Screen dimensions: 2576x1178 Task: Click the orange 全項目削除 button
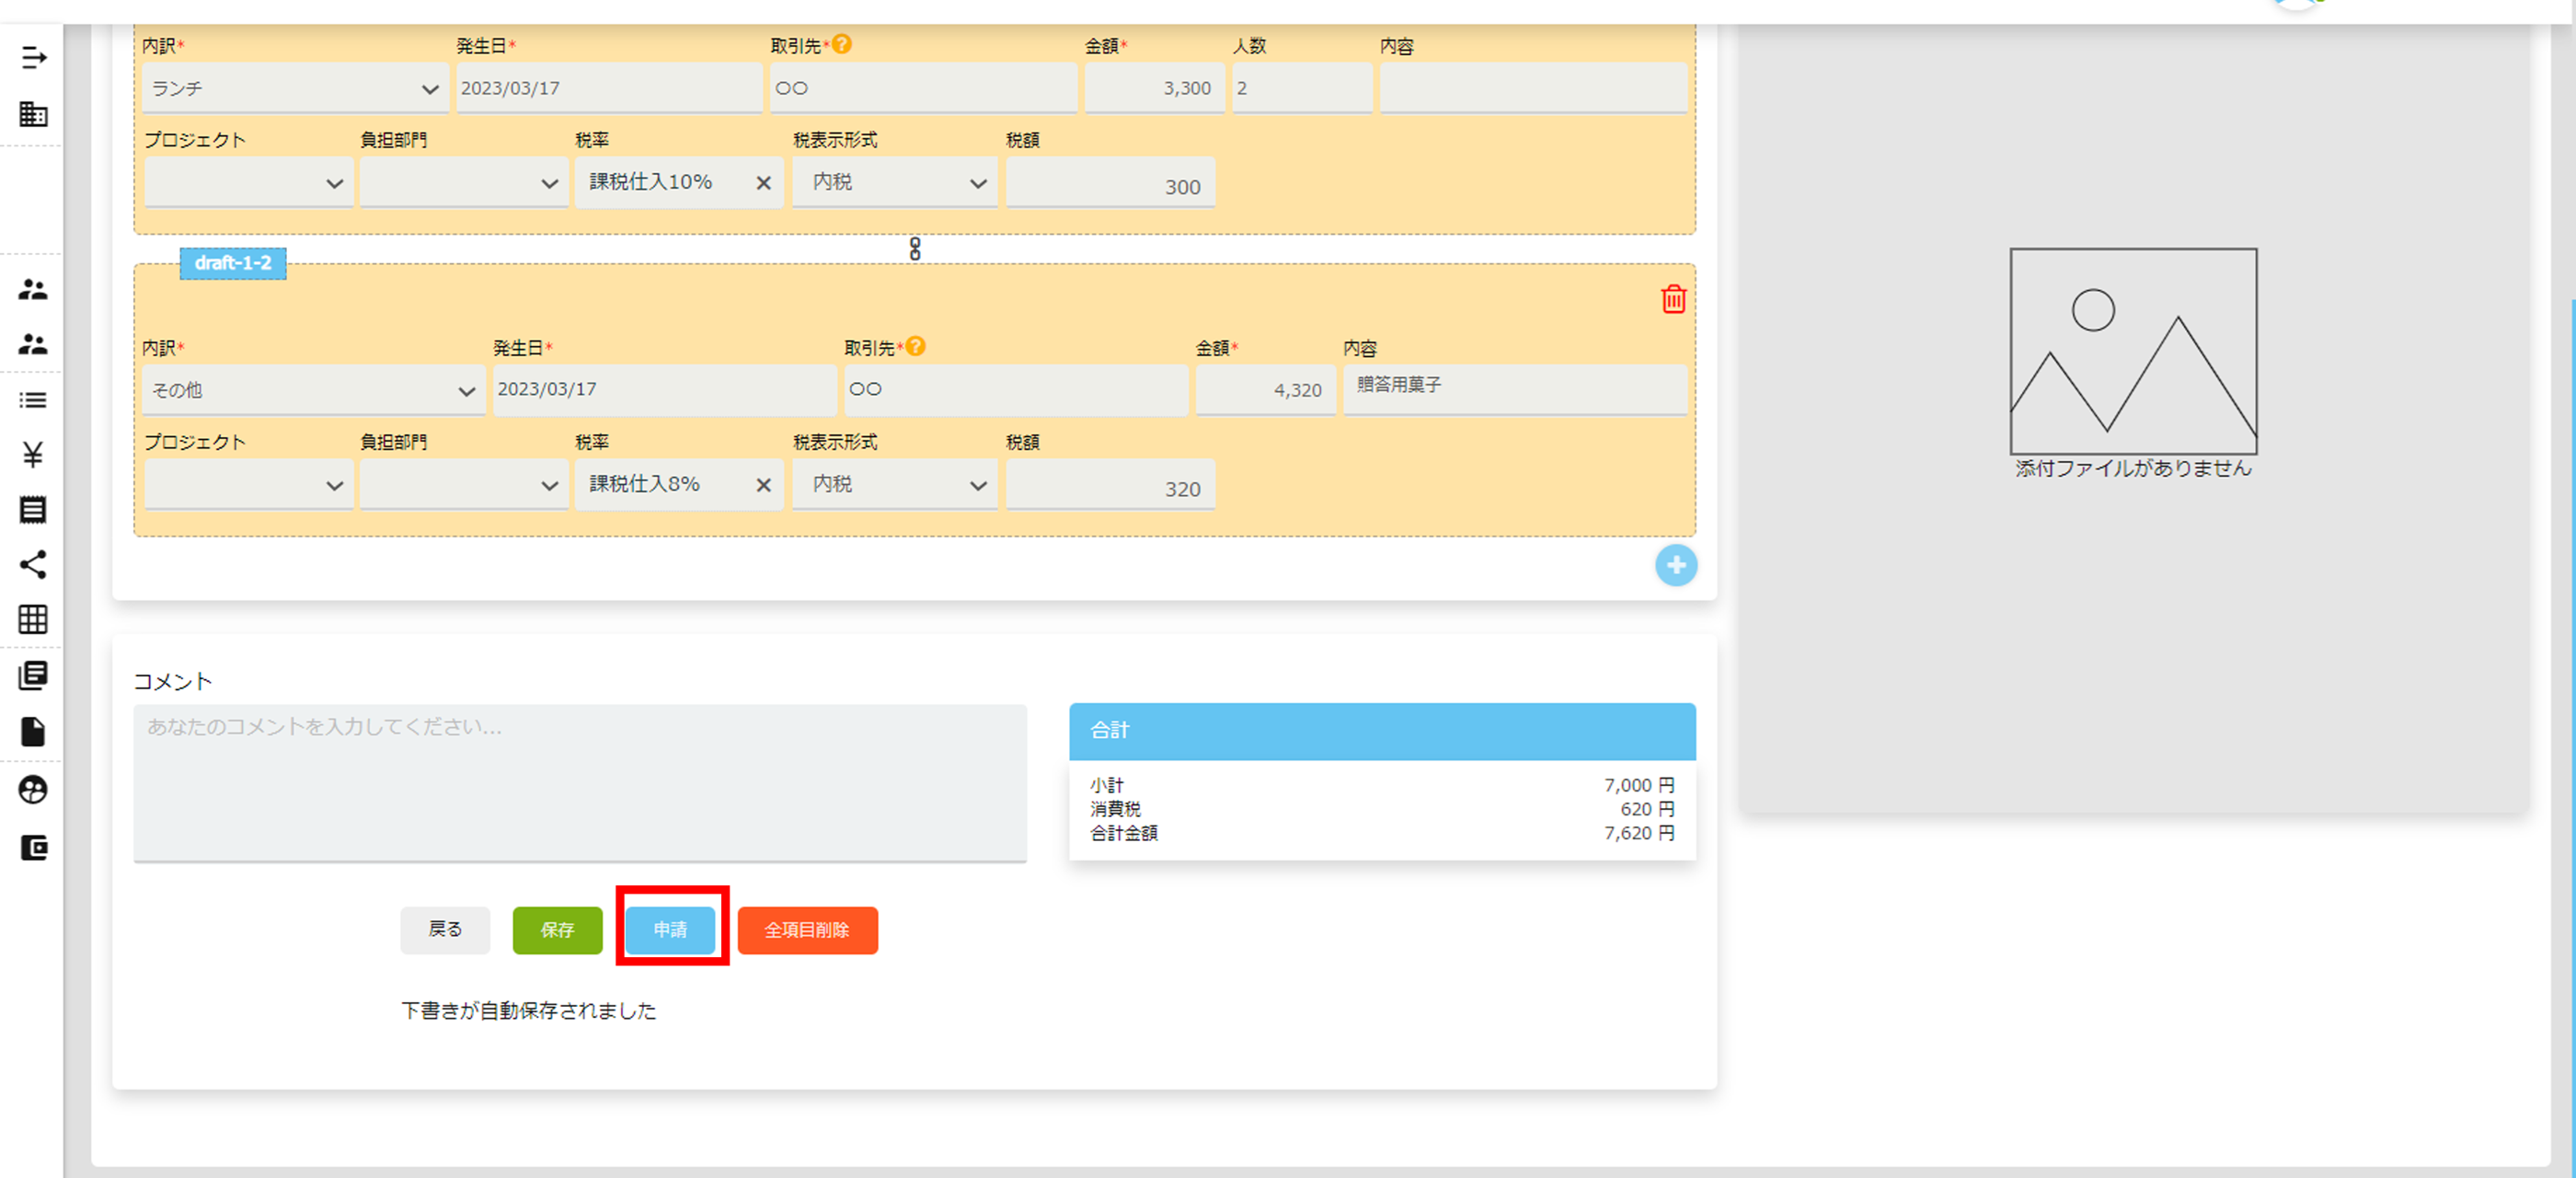click(x=807, y=929)
